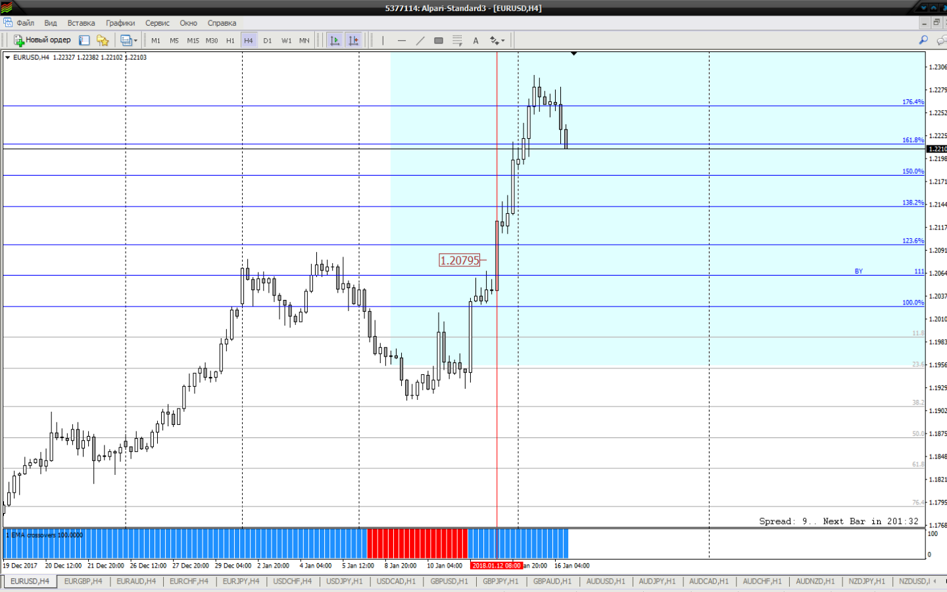Select the W1 timeframe
Image resolution: width=947 pixels, height=592 pixels.
(286, 41)
